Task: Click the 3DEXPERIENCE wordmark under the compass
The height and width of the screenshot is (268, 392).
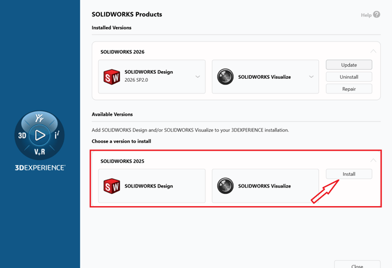Action: 40,168
